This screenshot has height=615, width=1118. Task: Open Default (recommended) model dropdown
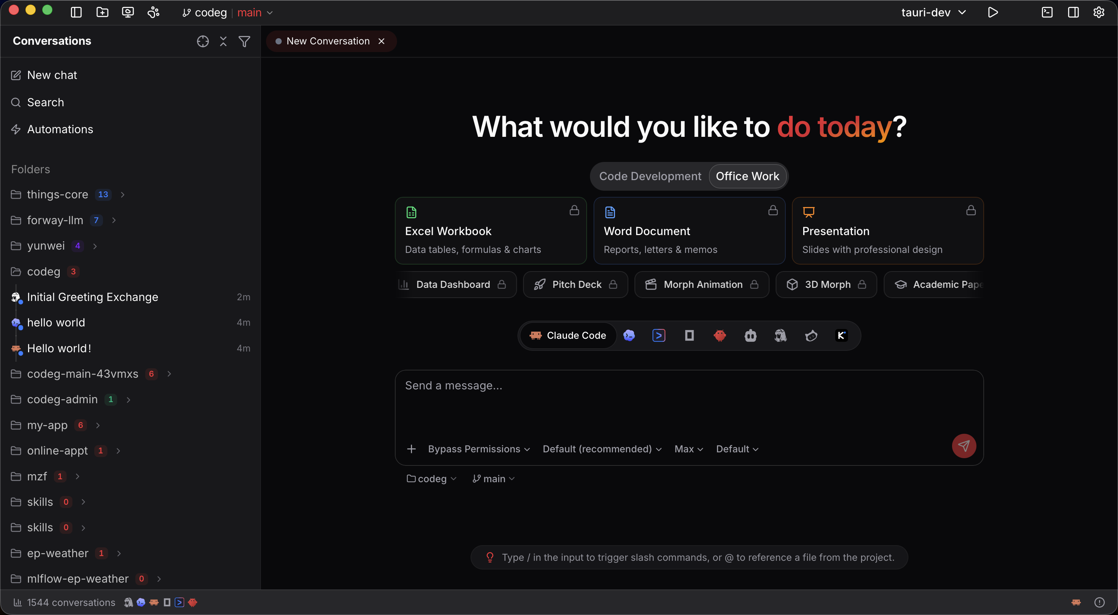(x=602, y=449)
